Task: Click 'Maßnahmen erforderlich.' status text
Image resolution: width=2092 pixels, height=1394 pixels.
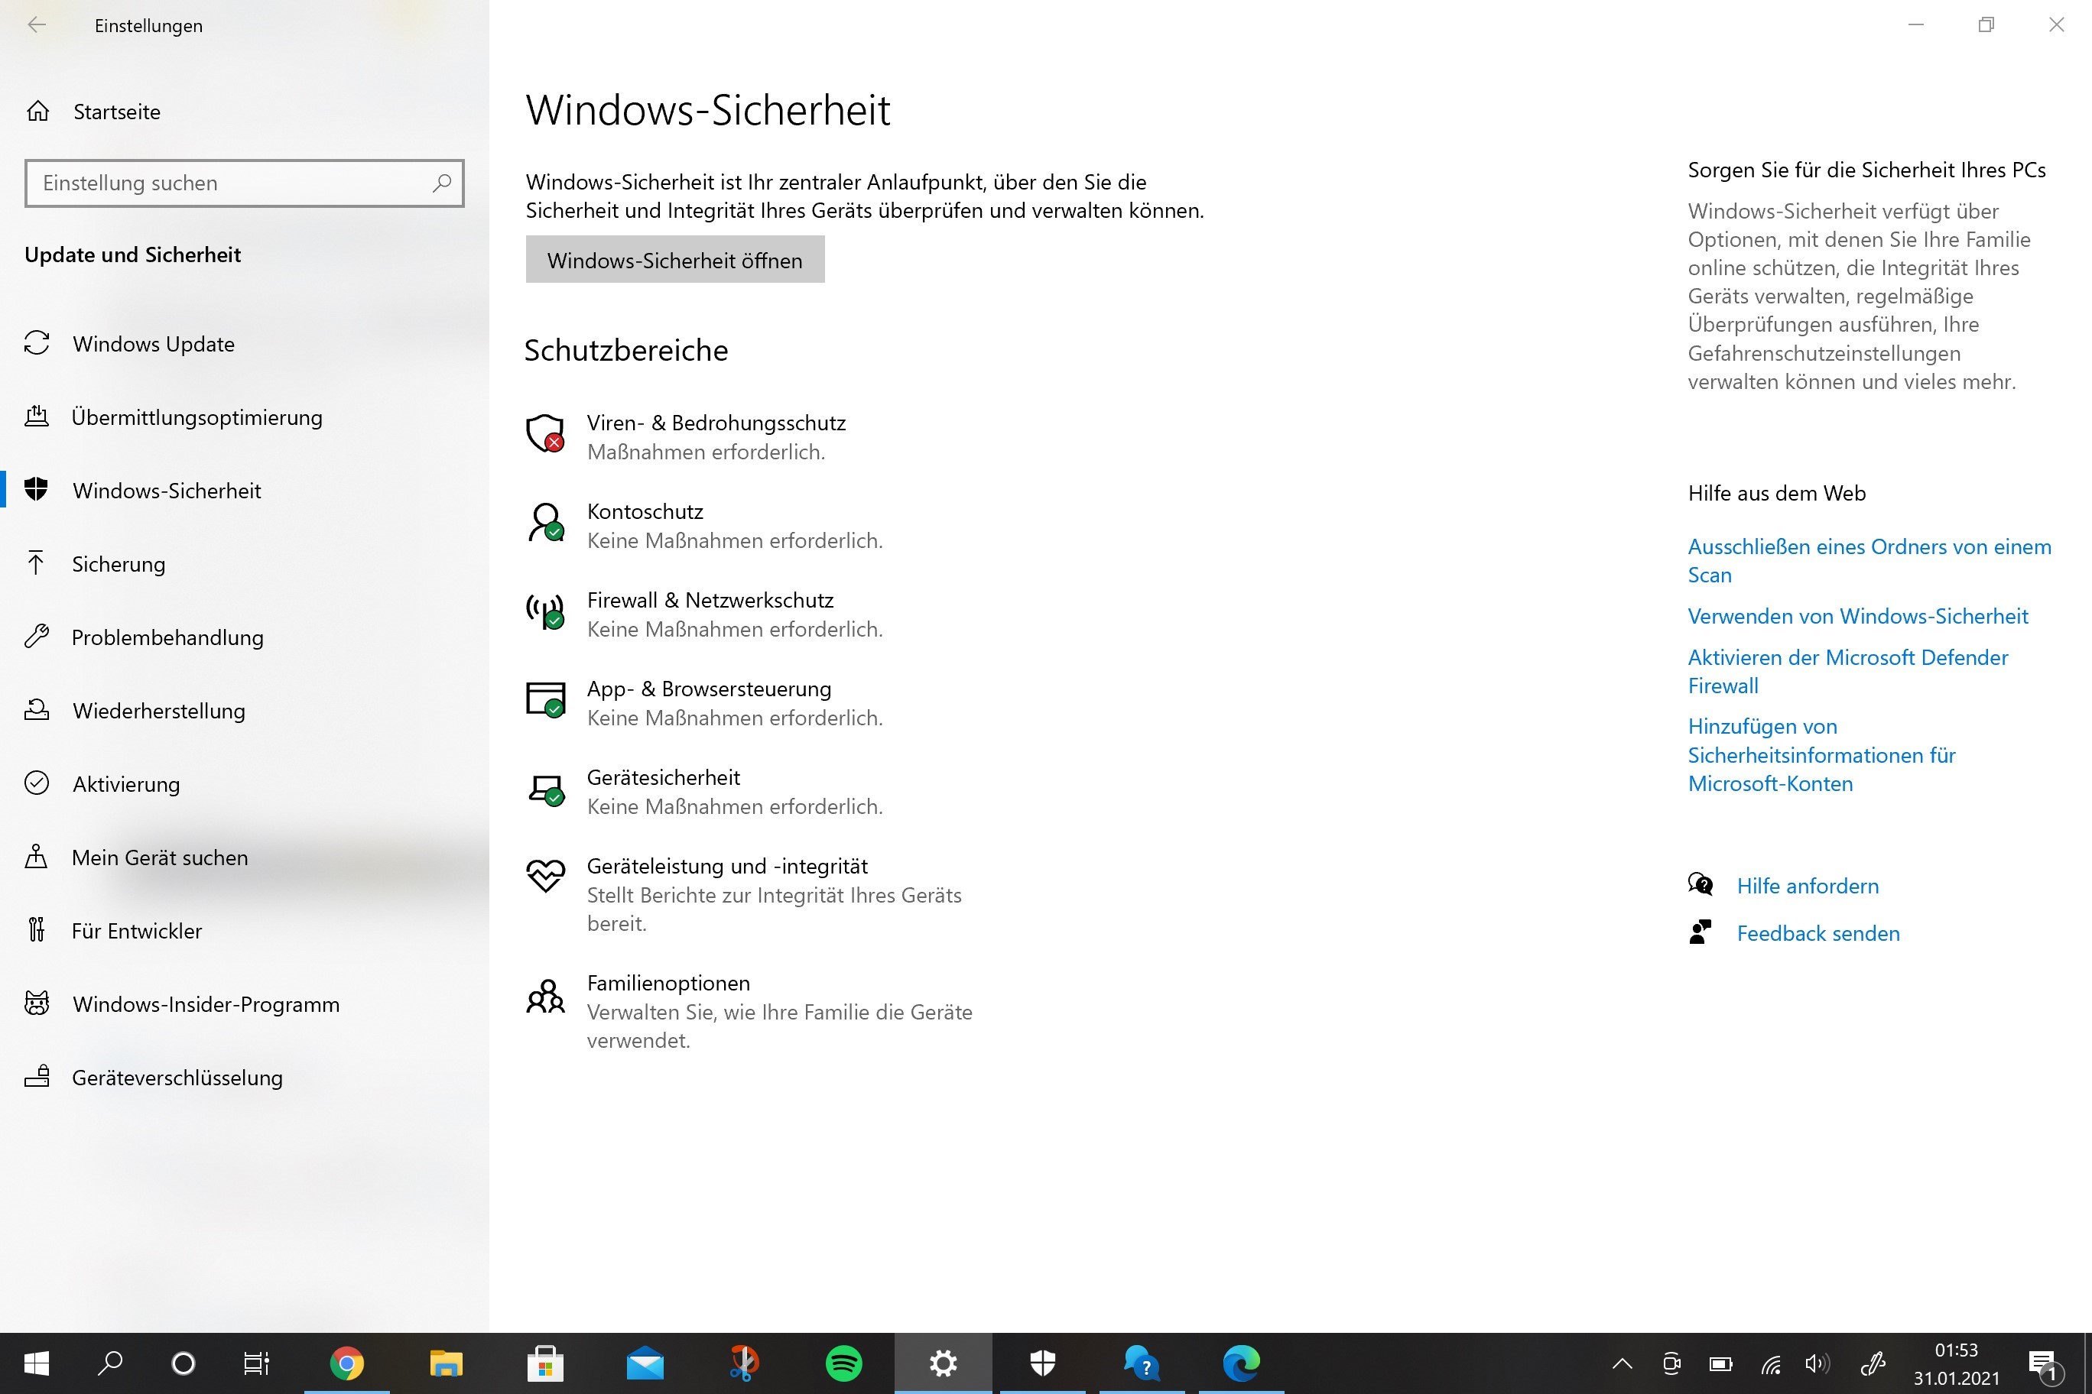Action: 707,452
